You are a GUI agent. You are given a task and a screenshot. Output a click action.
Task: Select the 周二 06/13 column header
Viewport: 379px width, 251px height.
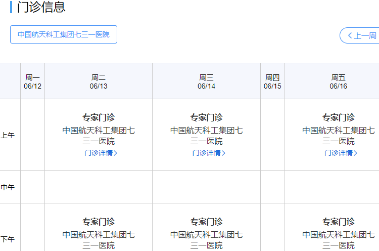pyautogui.click(x=99, y=81)
